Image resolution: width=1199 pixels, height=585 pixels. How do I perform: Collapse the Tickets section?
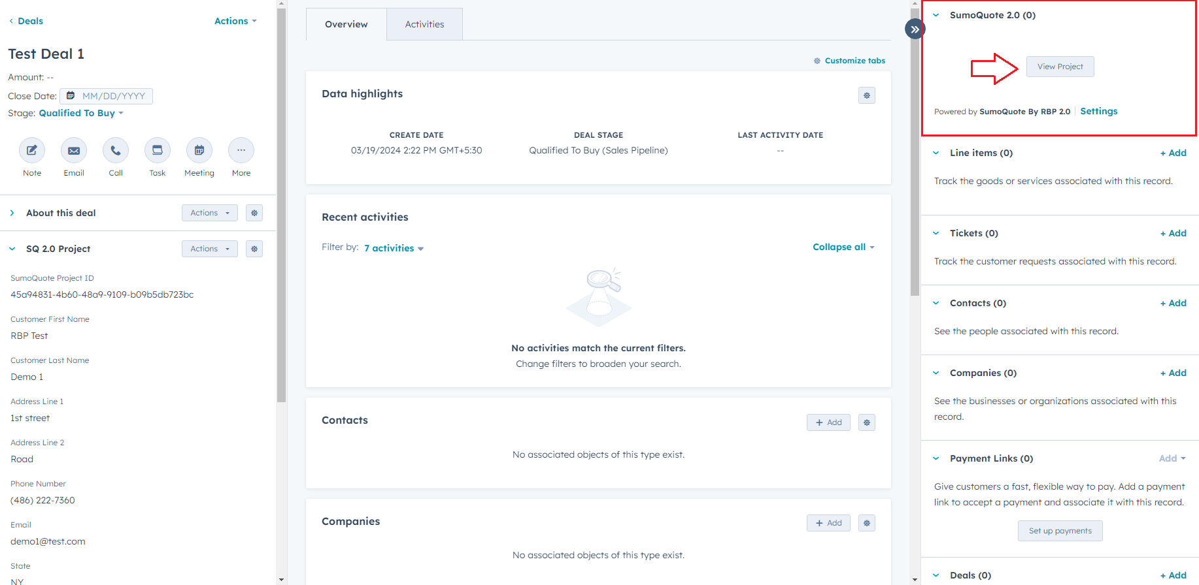click(x=936, y=233)
